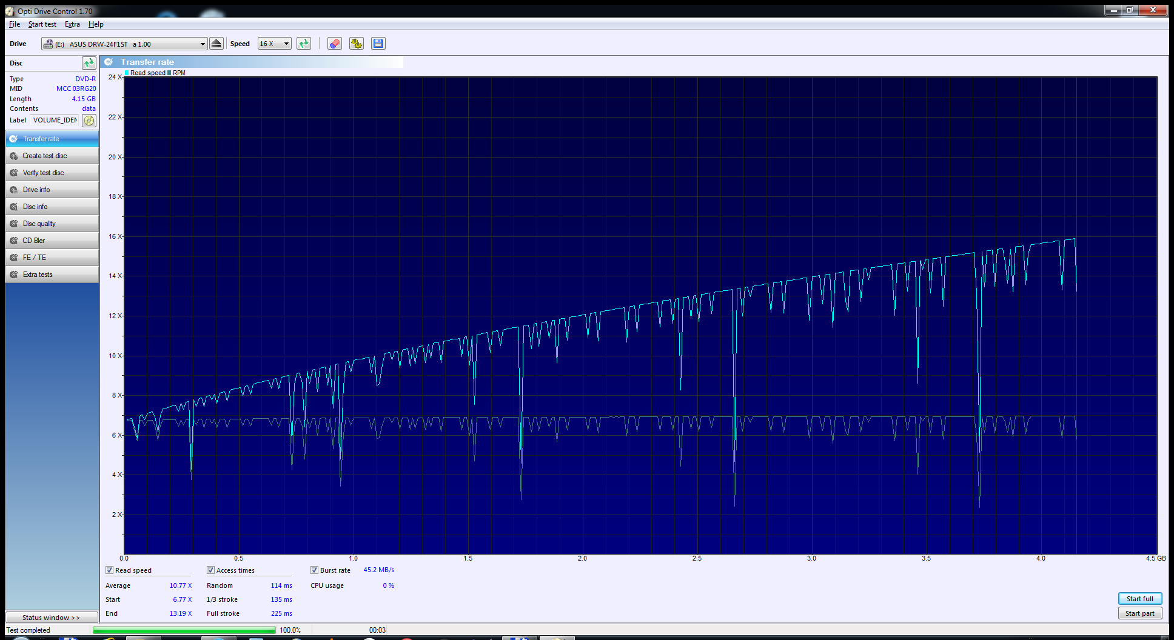Disable the Burst rate checkbox

pyautogui.click(x=315, y=570)
